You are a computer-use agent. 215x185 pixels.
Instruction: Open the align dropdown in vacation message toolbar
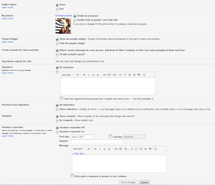127,149
